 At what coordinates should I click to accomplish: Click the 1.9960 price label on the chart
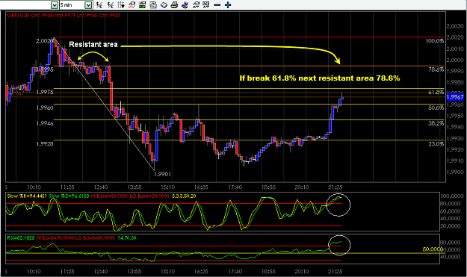(45, 108)
